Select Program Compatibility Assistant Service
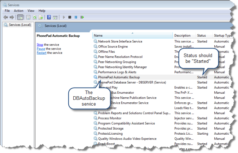238x153 pixels. pos(126,123)
